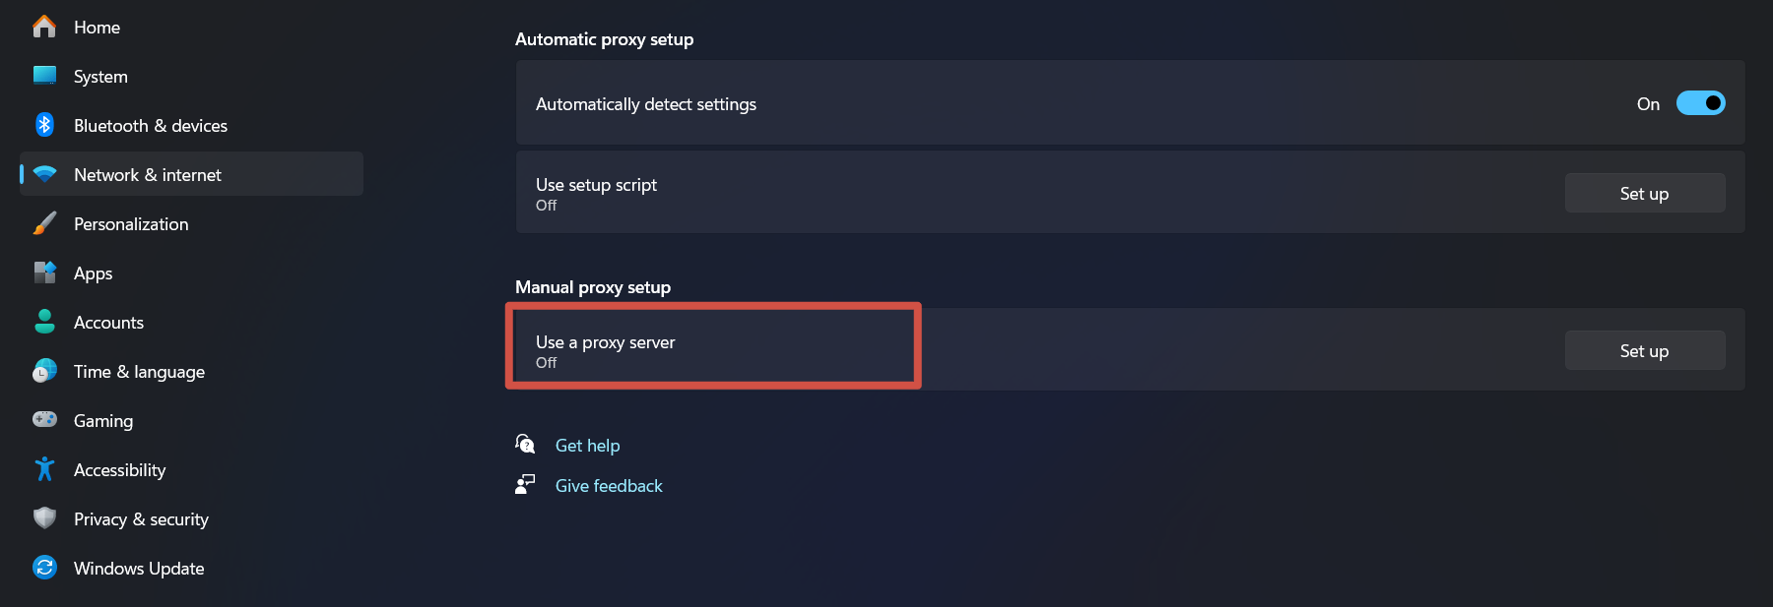Click the Windows Update sync icon
The height and width of the screenshot is (607, 1773).
pyautogui.click(x=44, y=568)
